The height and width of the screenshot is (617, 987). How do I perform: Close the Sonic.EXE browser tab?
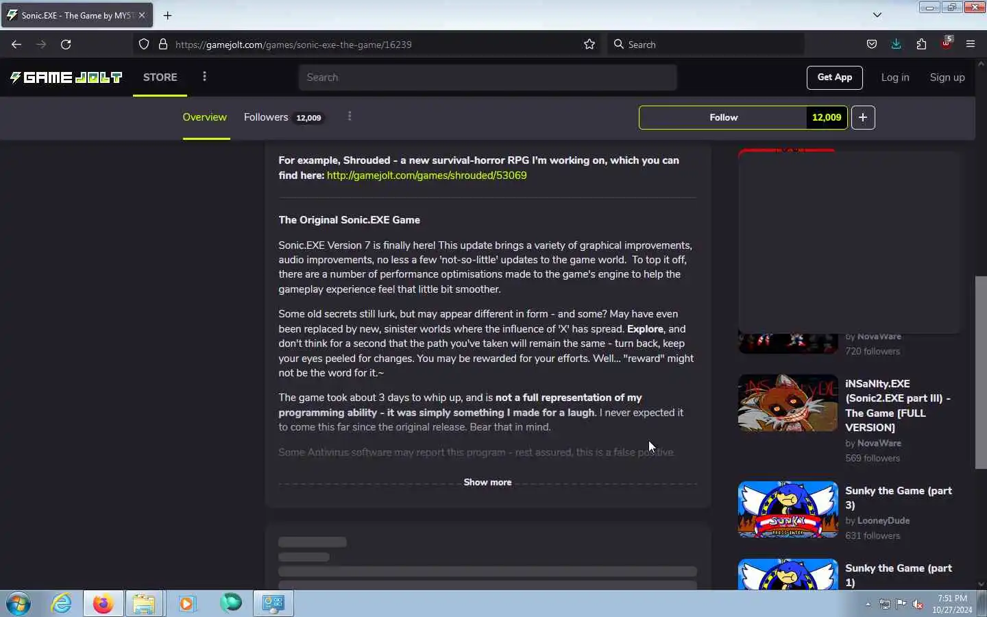click(x=142, y=15)
